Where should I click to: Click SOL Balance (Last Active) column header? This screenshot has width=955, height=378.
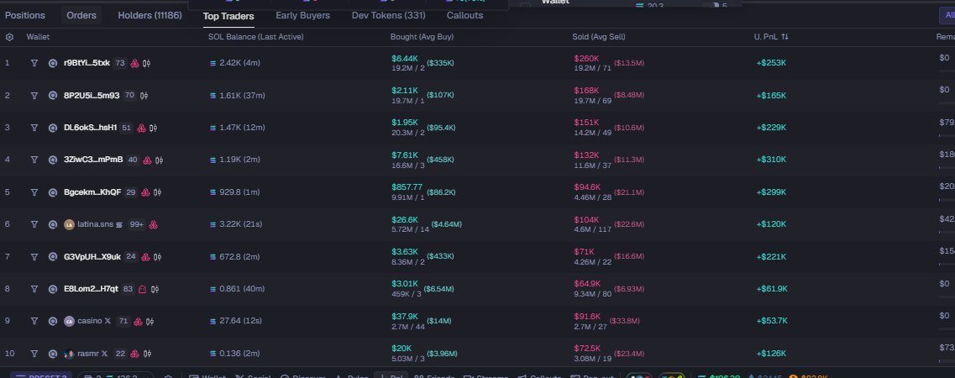(256, 37)
